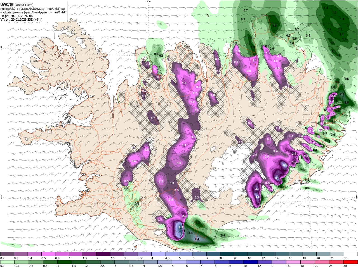Click the '0.2' label on the upper scale
This screenshot has height=268, width=358.
click(2, 258)
